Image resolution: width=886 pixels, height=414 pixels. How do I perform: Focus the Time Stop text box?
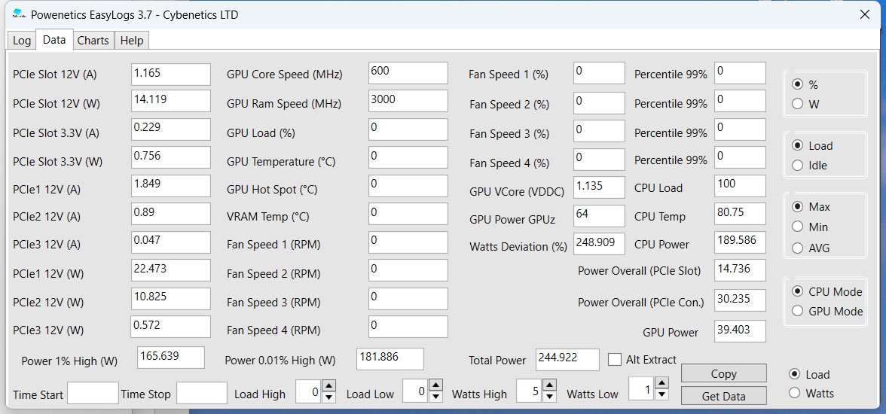click(x=201, y=393)
